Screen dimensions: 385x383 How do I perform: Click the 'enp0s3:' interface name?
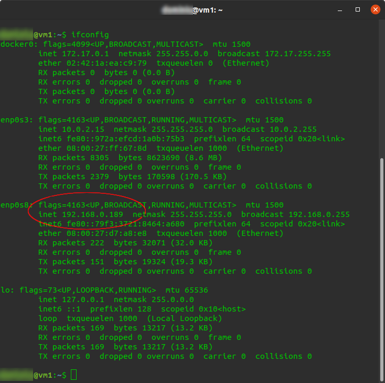(17, 120)
